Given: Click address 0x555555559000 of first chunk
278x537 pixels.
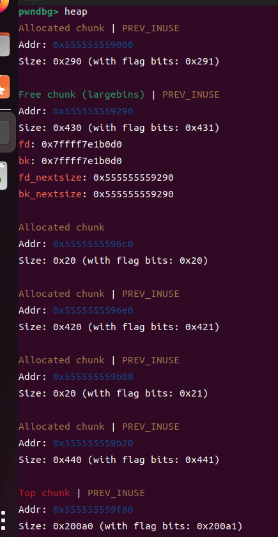Looking at the screenshot, I should pyautogui.click(x=93, y=45).
